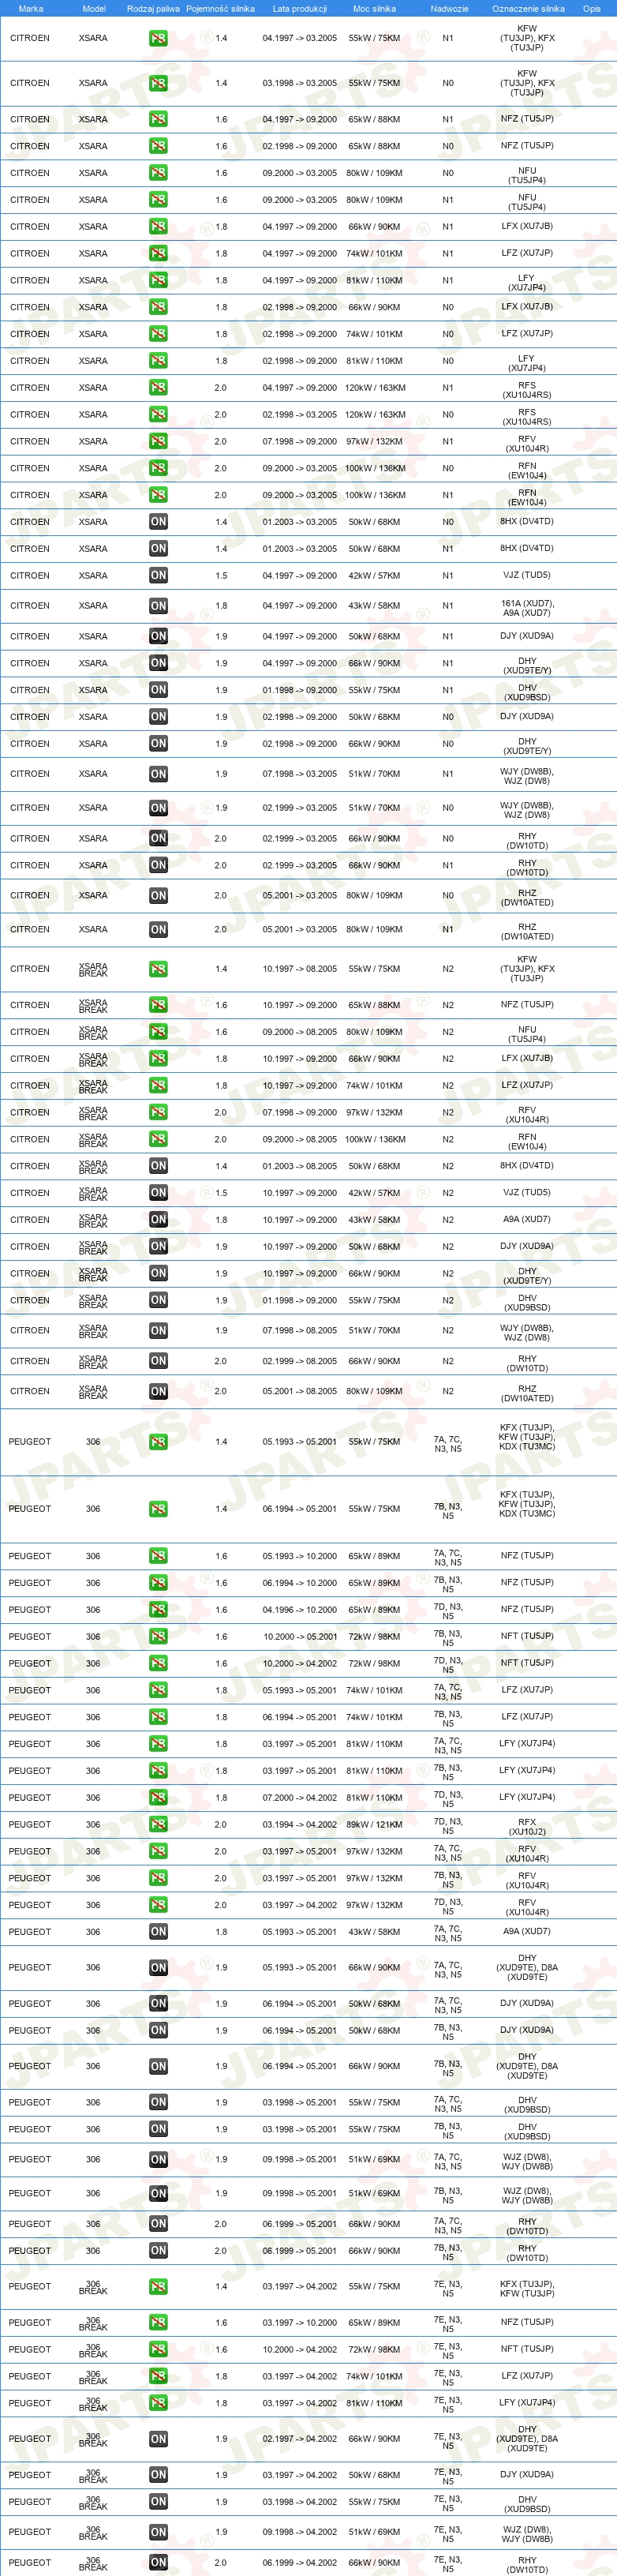Click the PB icon in 306 Break NFZ (TU5JP) row
Image resolution: width=617 pixels, height=2576 pixels.
(158, 2323)
